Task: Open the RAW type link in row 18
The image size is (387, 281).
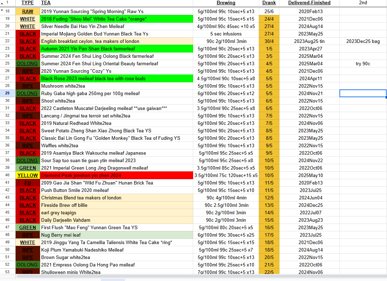Action: click(28, 12)
